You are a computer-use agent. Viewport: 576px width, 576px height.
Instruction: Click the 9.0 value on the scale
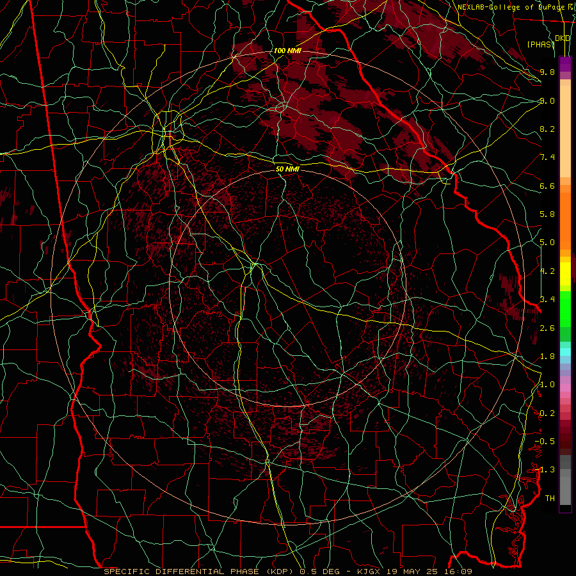point(547,100)
